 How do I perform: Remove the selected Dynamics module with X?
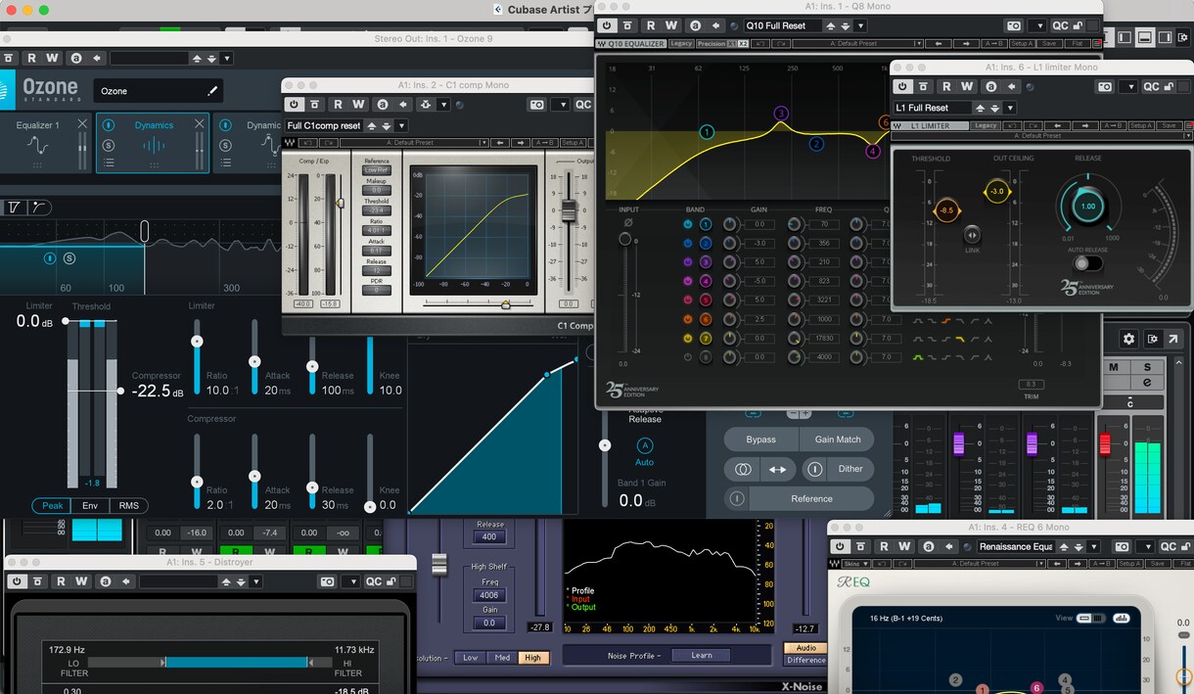tap(200, 124)
